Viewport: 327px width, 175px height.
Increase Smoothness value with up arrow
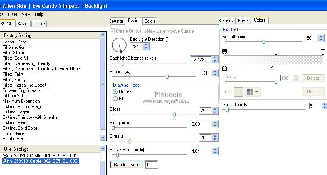coord(321,36)
